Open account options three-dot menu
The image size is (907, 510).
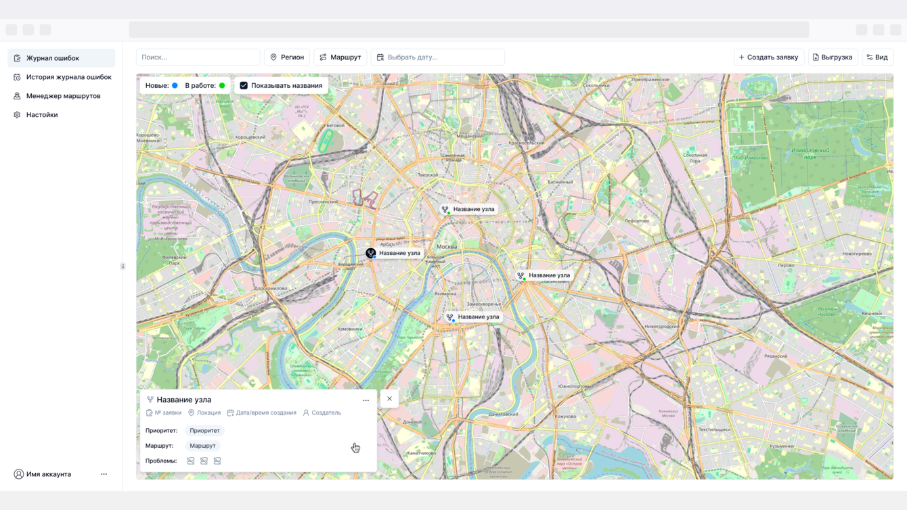click(104, 474)
